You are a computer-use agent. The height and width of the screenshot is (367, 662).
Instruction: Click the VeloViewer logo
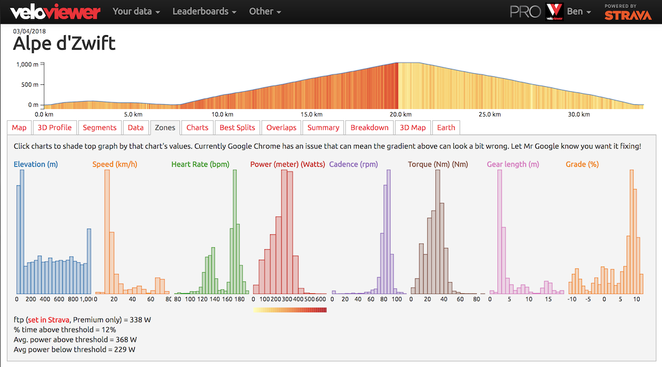[x=55, y=12]
